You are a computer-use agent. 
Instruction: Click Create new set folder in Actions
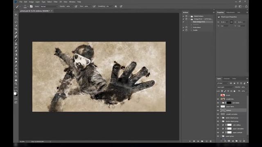coord(202,141)
